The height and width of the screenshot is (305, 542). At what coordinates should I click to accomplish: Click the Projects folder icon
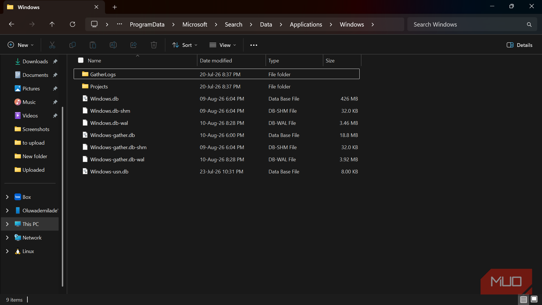[85, 86]
